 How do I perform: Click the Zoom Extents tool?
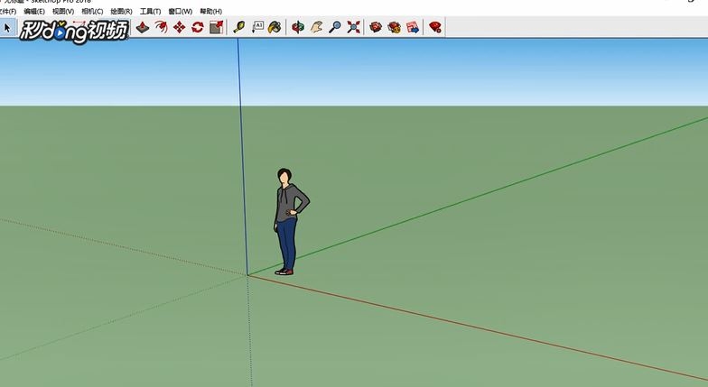tap(354, 27)
